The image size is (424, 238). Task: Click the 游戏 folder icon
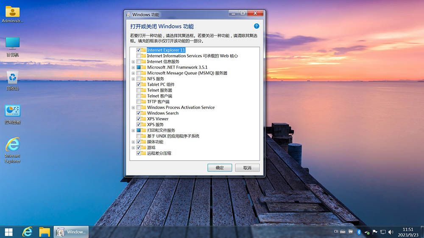[144, 148]
